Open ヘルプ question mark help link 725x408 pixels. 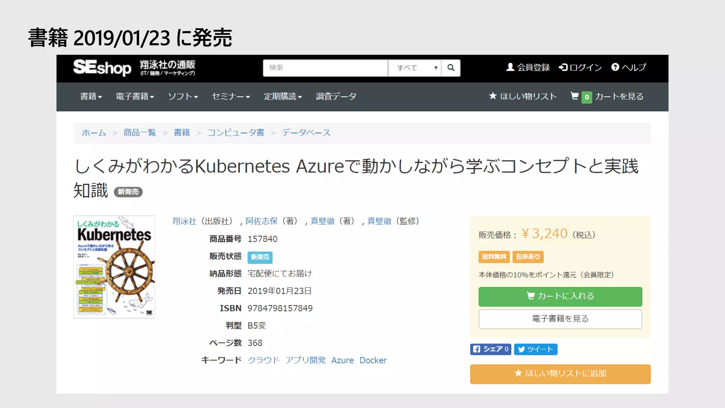[628, 67]
